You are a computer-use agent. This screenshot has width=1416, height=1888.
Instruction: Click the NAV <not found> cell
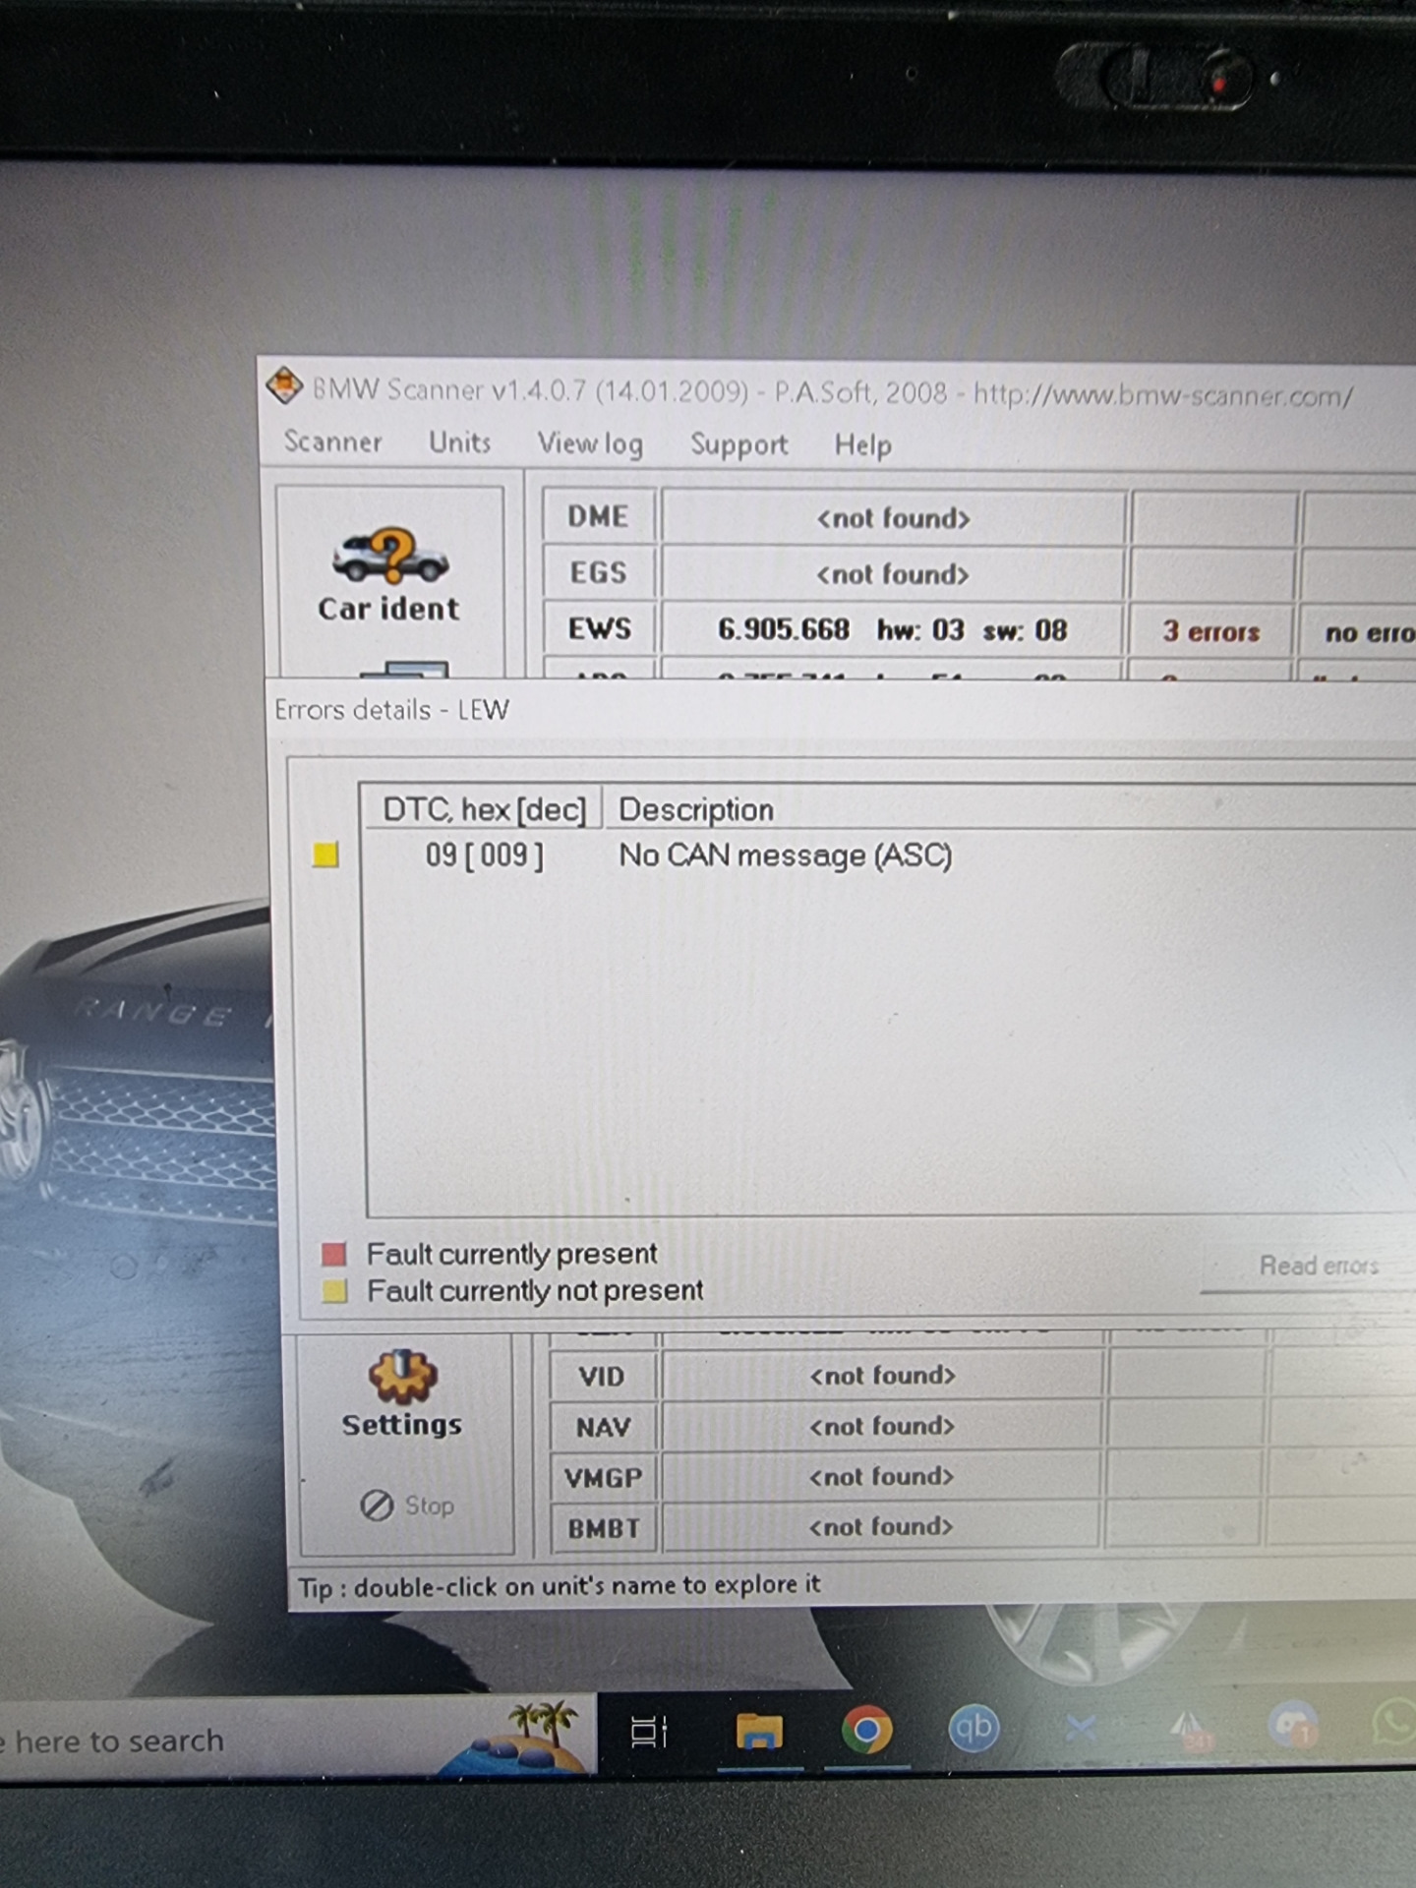[882, 1426]
